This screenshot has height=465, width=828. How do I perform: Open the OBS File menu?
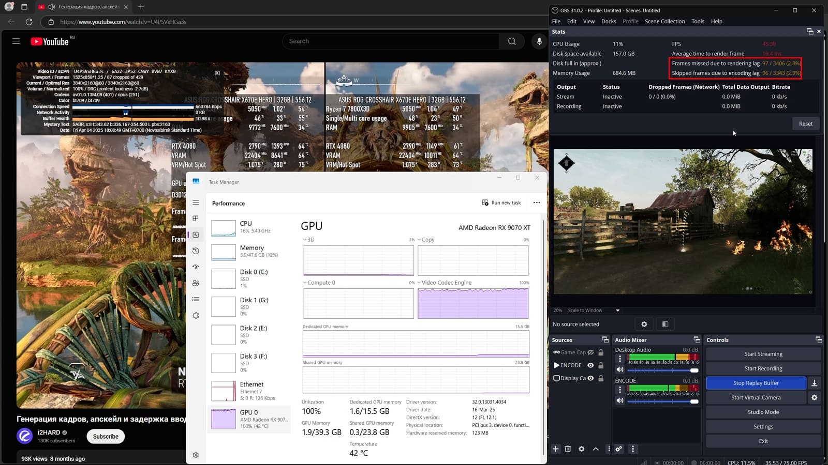556,21
